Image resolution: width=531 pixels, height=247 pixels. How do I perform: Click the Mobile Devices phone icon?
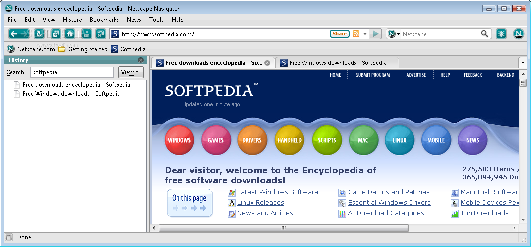[x=455, y=203]
